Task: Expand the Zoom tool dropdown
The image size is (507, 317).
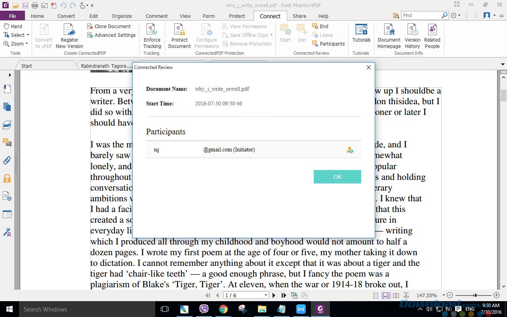Action: click(x=27, y=44)
